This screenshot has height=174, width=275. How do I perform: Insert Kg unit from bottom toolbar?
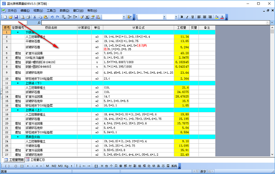point(66,166)
